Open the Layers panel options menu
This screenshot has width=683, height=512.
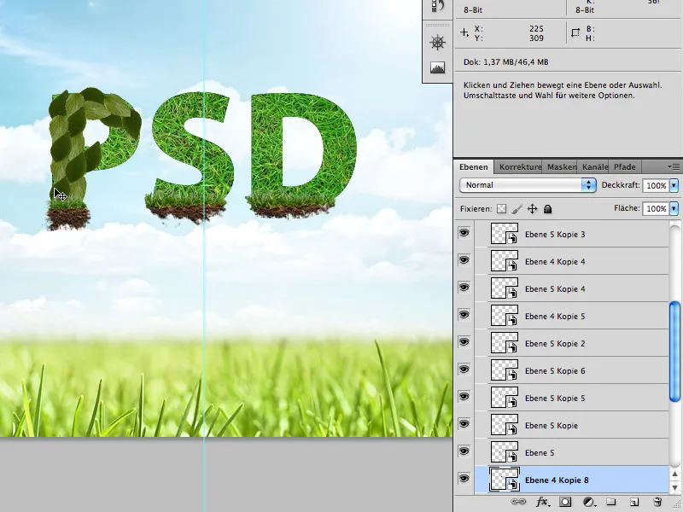click(x=674, y=166)
